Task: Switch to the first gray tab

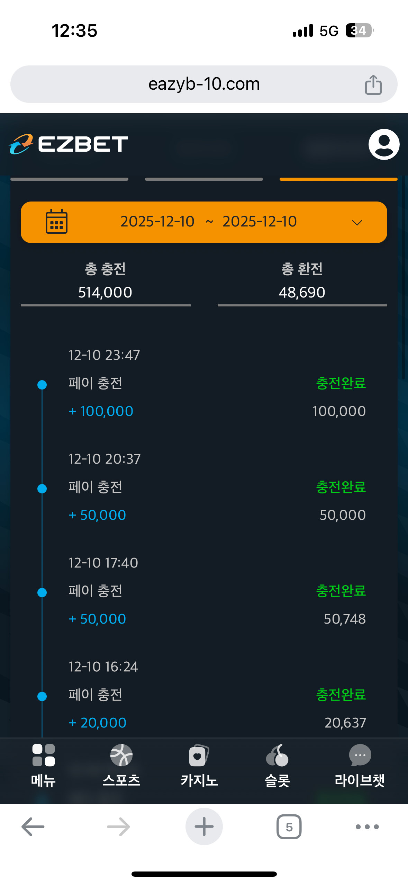Action: click(69, 179)
